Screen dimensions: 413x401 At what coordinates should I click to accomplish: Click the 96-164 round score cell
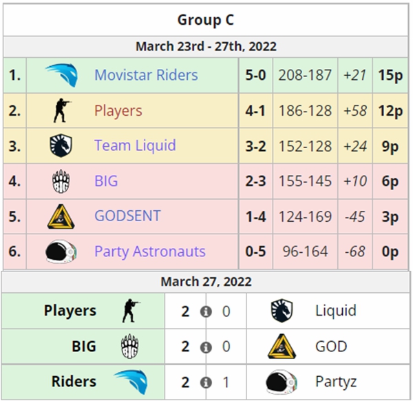coord(305,251)
